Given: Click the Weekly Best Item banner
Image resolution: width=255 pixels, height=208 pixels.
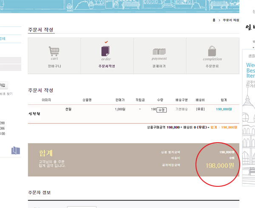Looking at the screenshot, I should click(x=250, y=70).
